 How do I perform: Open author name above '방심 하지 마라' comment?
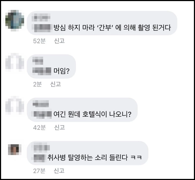point(41,17)
